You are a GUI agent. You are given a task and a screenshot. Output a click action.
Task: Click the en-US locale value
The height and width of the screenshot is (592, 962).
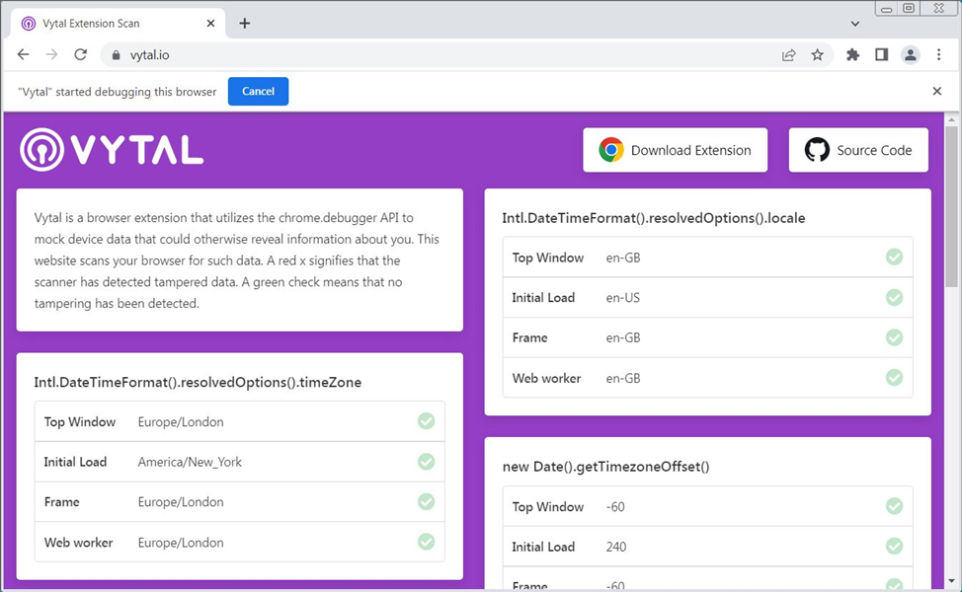click(622, 298)
